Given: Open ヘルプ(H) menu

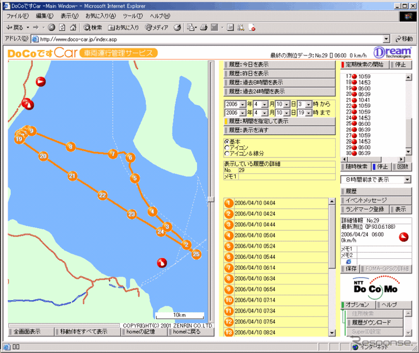Looking at the screenshot, I should [x=160, y=16].
